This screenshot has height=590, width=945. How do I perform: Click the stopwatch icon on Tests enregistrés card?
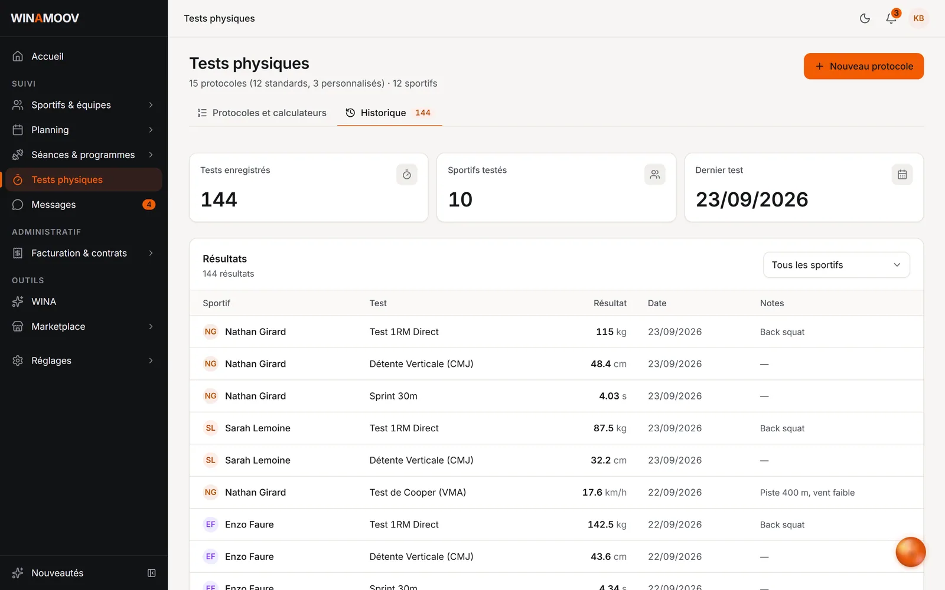coord(407,175)
